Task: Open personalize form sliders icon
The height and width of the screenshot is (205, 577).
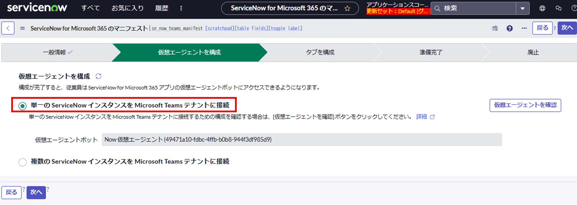Action: 495,28
